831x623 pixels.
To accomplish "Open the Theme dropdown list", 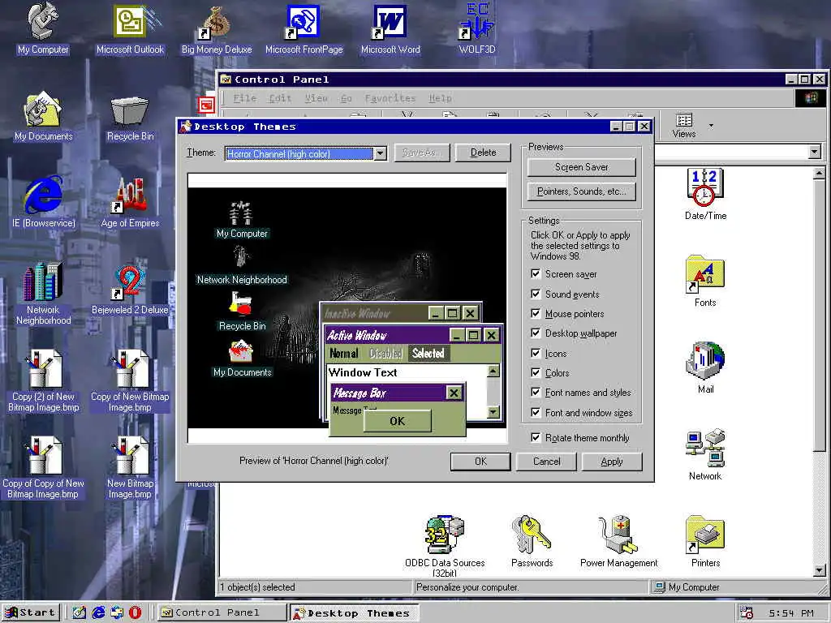I will 380,153.
